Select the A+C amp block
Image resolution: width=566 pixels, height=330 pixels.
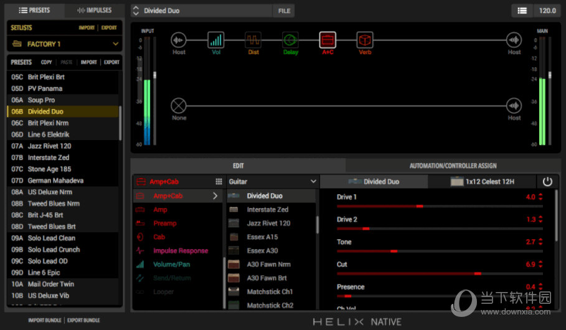pos(328,40)
